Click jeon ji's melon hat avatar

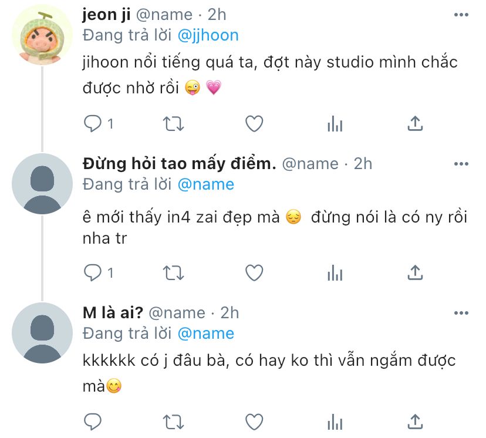[x=41, y=34]
